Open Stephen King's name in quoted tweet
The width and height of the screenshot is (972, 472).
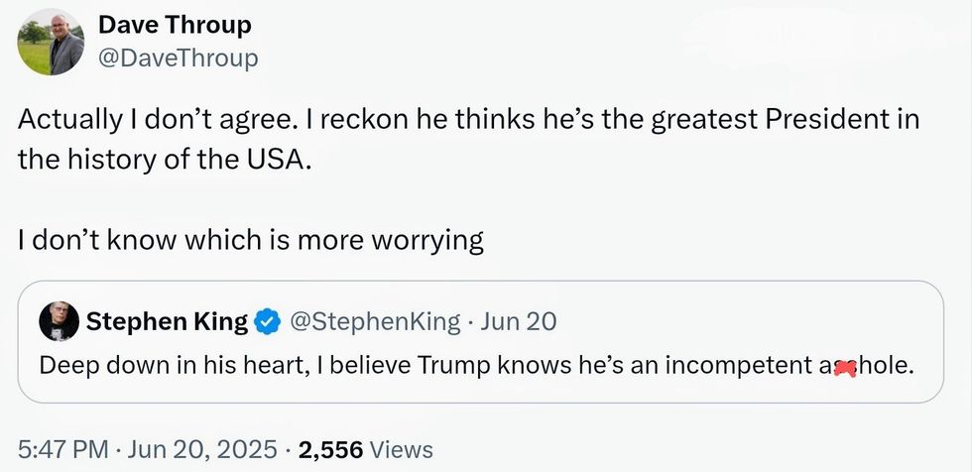(167, 321)
